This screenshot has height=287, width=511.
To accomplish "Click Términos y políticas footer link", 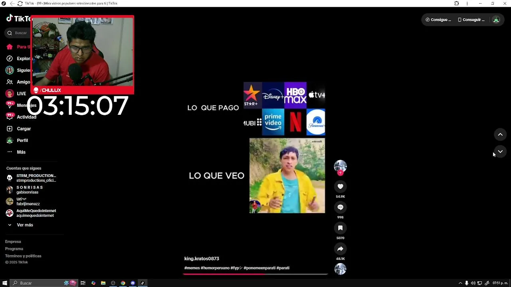I will (23, 256).
